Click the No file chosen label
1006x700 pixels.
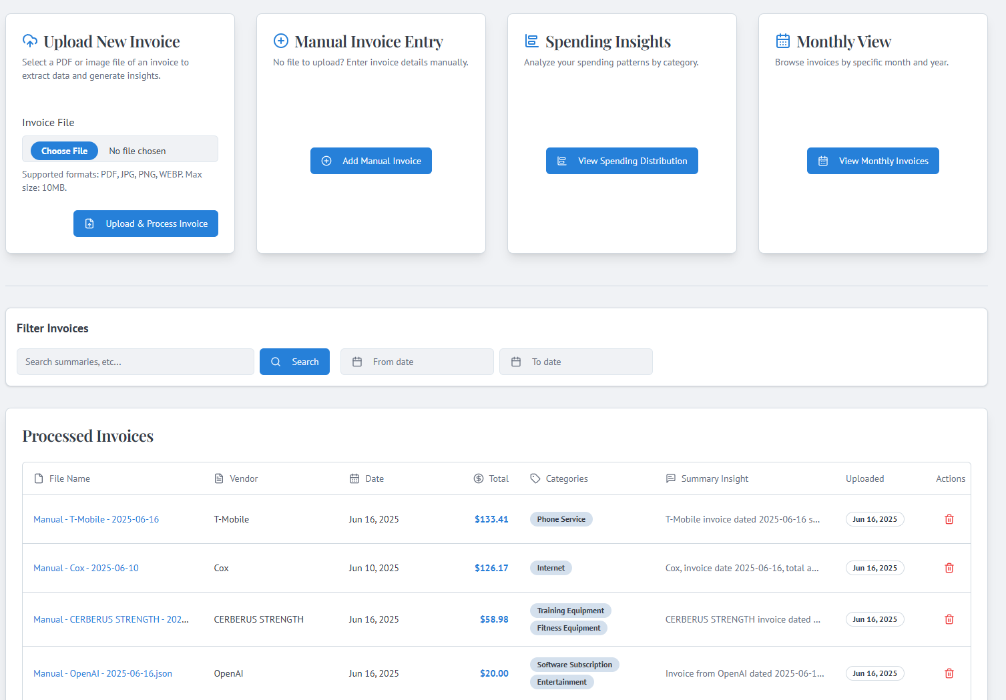coord(138,151)
